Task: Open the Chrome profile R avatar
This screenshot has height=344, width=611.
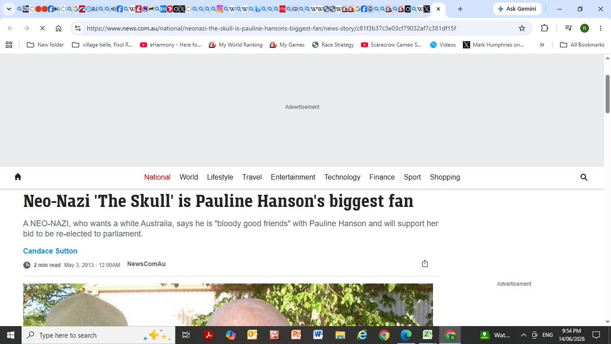Action: click(x=585, y=29)
